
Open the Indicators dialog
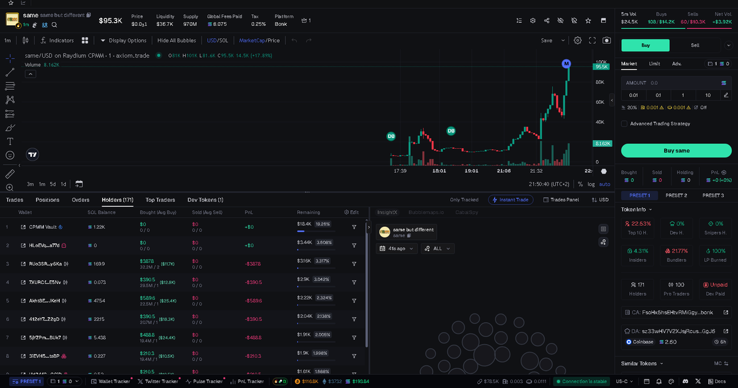pyautogui.click(x=57, y=41)
